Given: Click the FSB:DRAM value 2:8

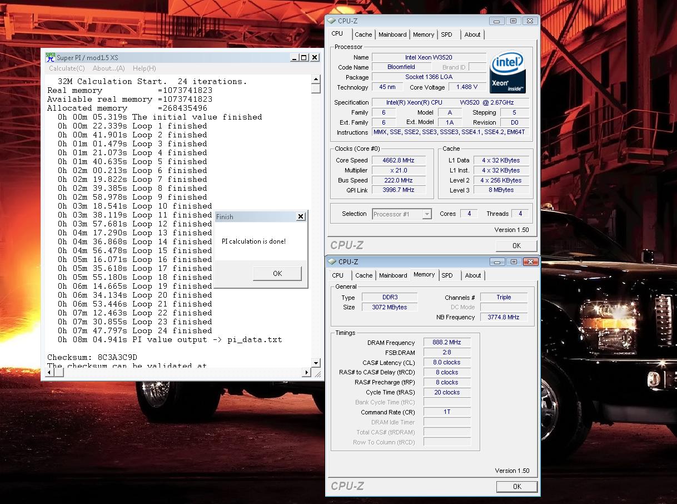Looking at the screenshot, I should [x=447, y=352].
